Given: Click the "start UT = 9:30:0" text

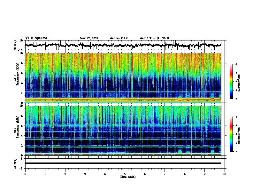Looking at the screenshot, I should pyautogui.click(x=154, y=38).
